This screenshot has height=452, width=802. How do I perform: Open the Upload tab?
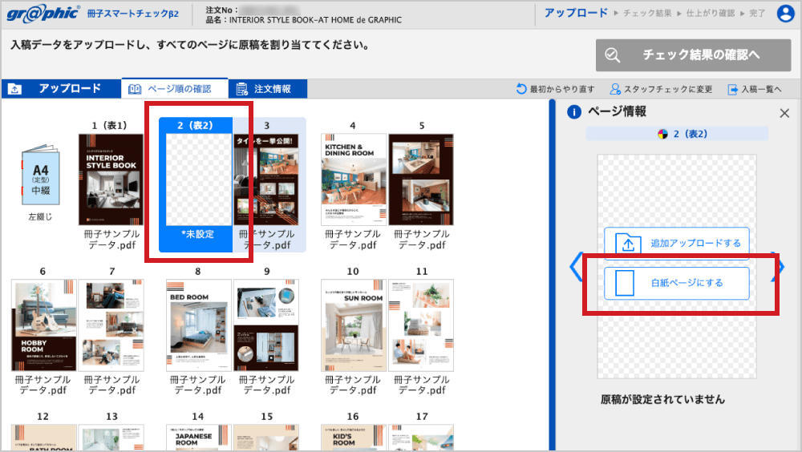coord(61,89)
